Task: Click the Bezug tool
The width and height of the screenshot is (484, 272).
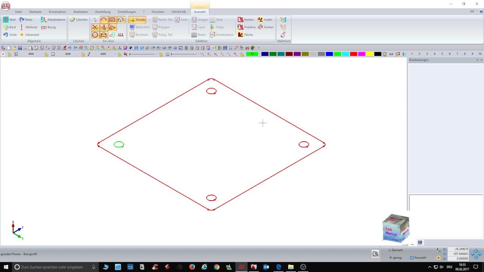Action: (48, 27)
